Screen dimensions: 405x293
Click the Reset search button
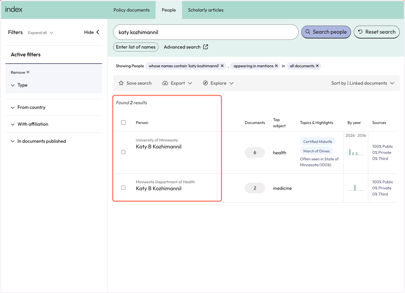377,32
